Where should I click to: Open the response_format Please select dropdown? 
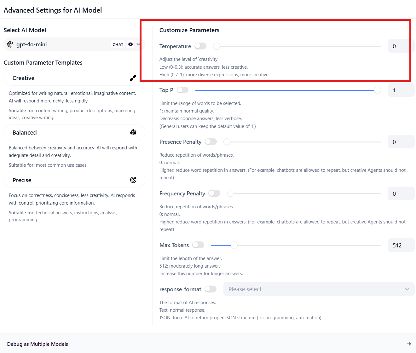(319, 289)
